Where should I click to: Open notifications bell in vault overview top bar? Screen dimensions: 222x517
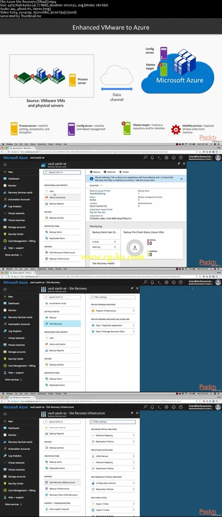pyautogui.click(x=152, y=158)
